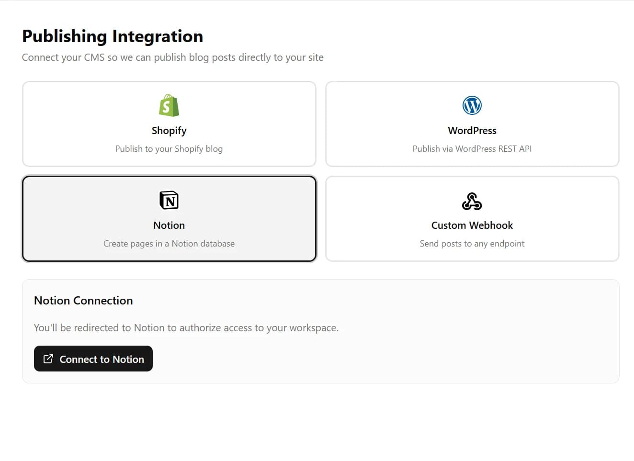Viewport: 634px width, 461px height.
Task: Click the 'Send posts to any endpoint' text
Action: [x=472, y=243]
